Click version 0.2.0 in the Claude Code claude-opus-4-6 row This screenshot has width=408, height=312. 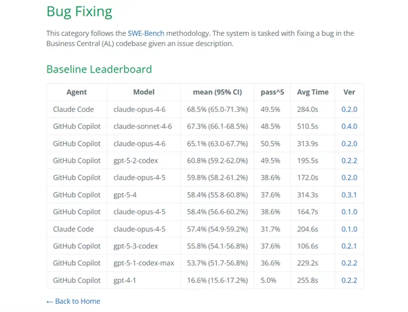tap(349, 109)
